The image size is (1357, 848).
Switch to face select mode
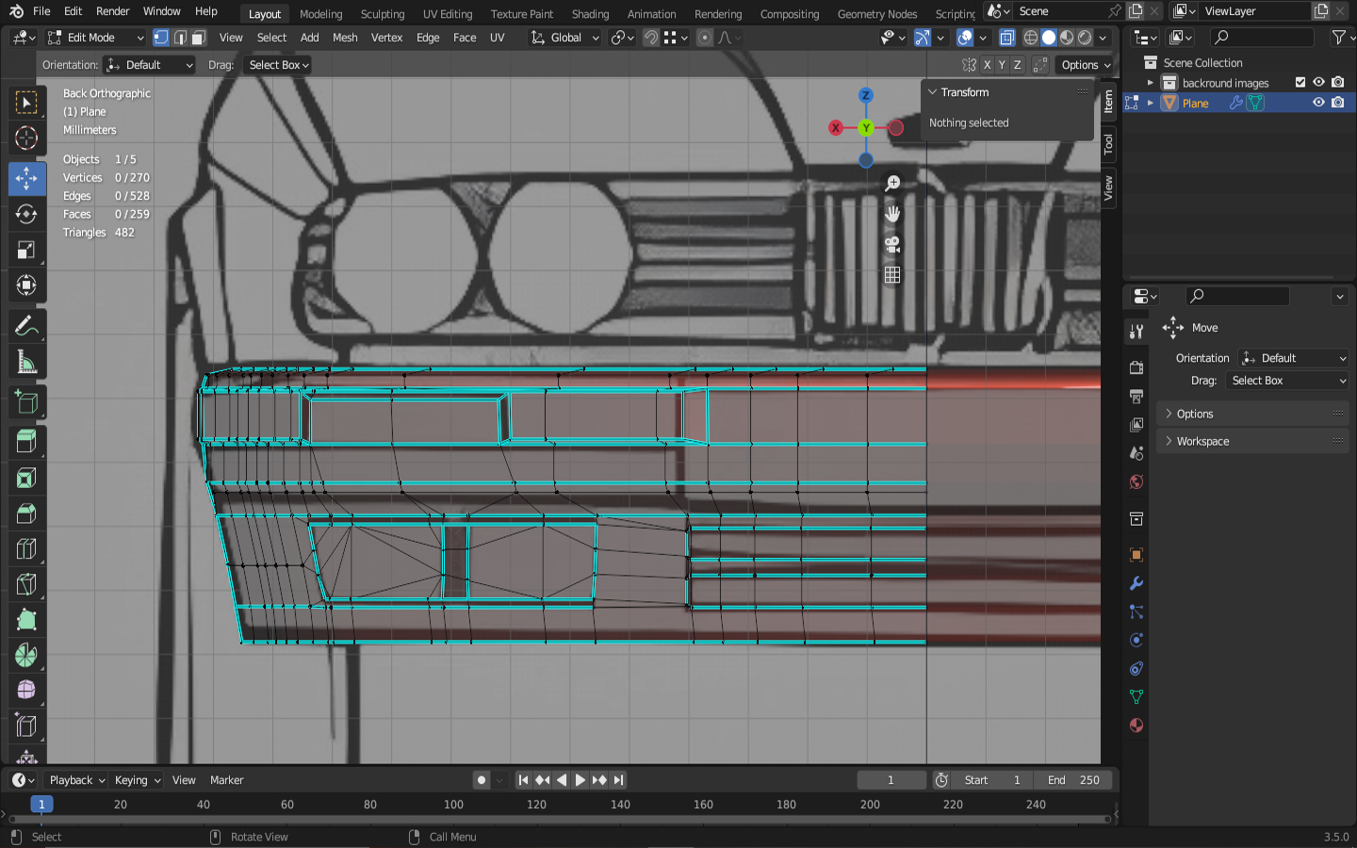pos(198,38)
